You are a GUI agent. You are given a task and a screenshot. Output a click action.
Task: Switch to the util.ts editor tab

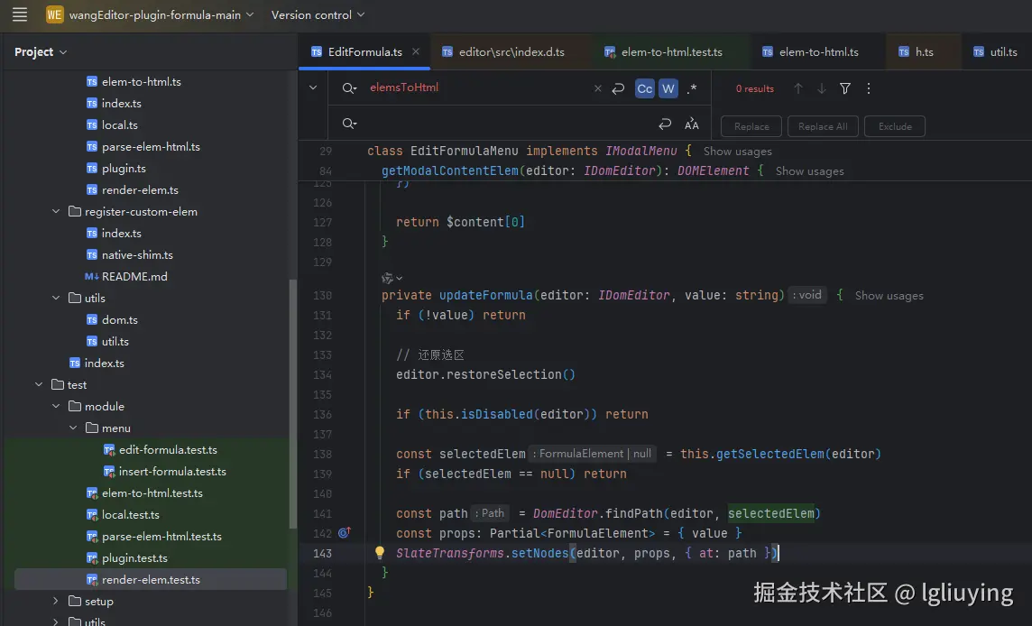(1002, 52)
